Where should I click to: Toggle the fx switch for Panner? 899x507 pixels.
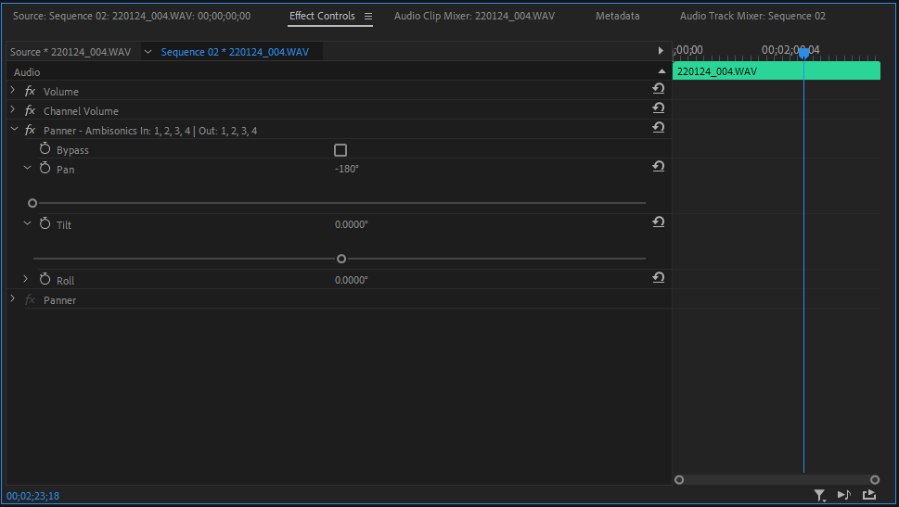(x=30, y=300)
